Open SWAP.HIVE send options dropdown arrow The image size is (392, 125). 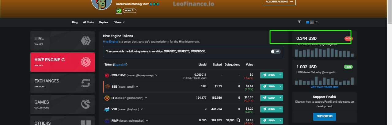280,75
